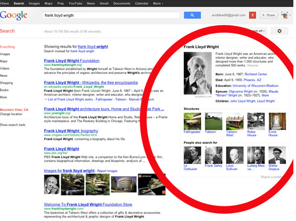296x221 pixels.
Task: Select Le Corbusier portrait
Action: click(192, 155)
